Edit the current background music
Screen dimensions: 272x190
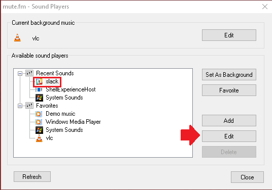point(229,35)
